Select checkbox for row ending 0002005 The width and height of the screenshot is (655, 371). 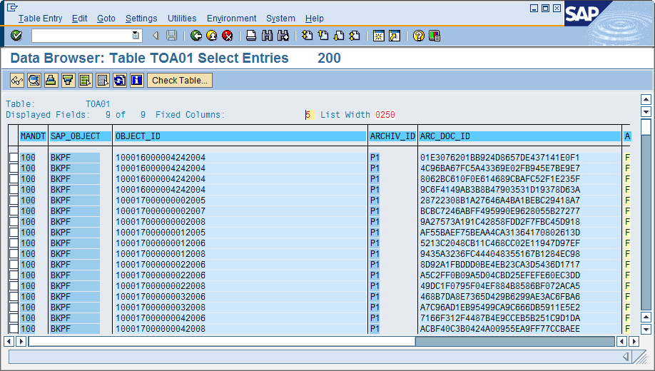click(13, 200)
